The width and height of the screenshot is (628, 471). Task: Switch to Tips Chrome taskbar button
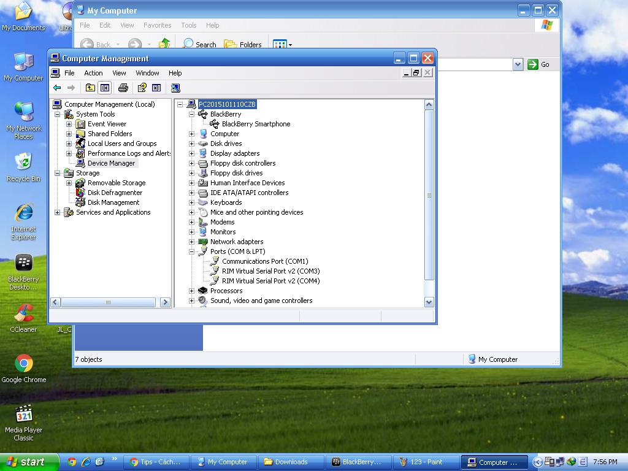[x=156, y=462]
